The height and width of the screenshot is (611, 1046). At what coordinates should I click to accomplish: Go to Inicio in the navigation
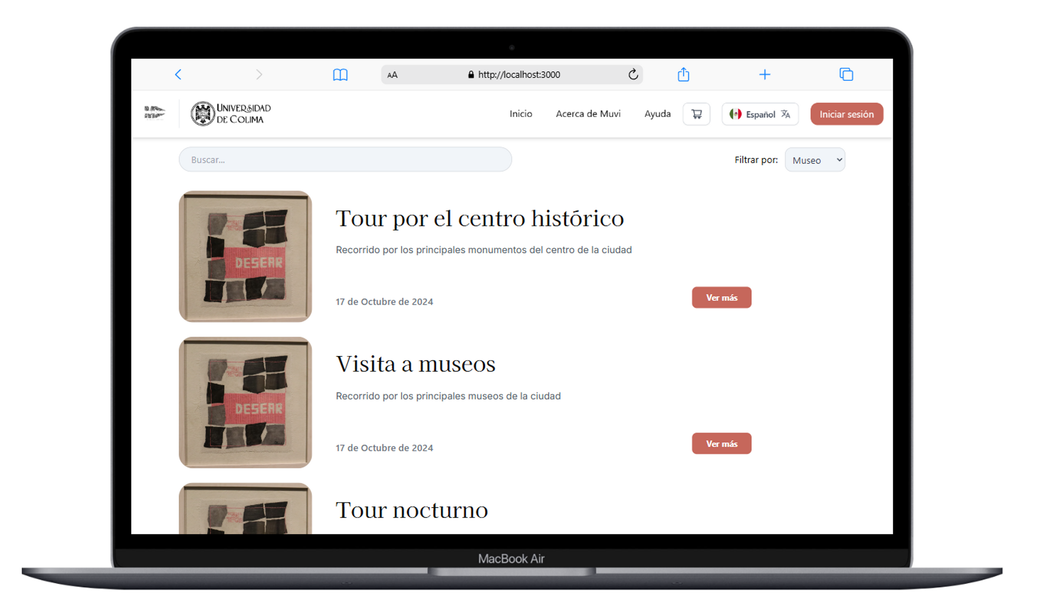click(521, 114)
